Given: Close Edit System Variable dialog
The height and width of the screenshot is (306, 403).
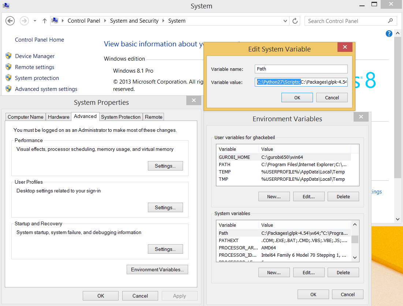Looking at the screenshot, I should [x=345, y=47].
